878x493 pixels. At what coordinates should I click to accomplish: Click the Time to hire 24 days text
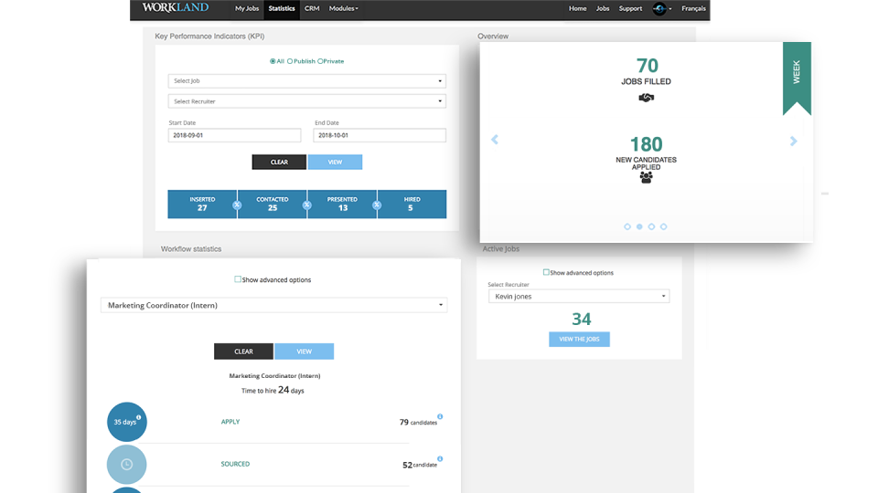[273, 390]
